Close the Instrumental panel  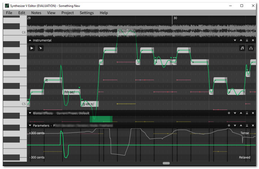point(253,40)
